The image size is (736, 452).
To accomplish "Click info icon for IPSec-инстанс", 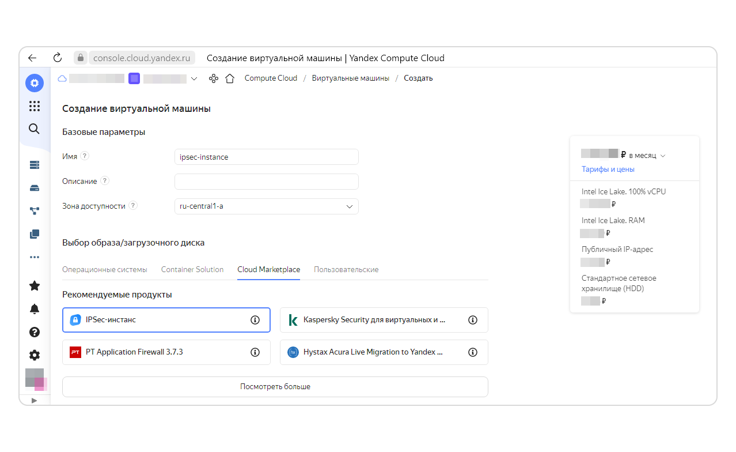I will [255, 320].
